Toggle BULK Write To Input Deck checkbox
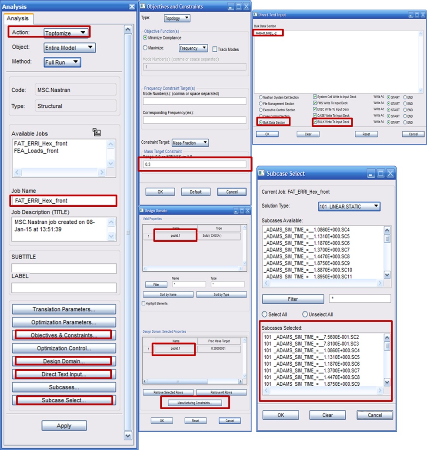Viewport: 427px width, 450px height. click(315, 122)
